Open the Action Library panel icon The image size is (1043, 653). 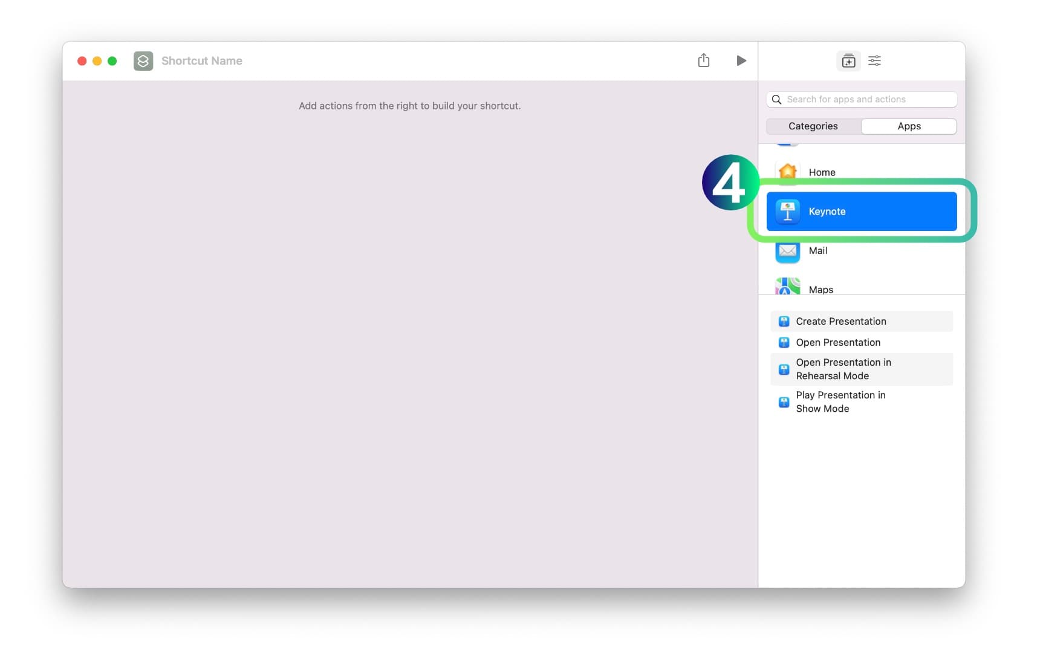tap(848, 60)
